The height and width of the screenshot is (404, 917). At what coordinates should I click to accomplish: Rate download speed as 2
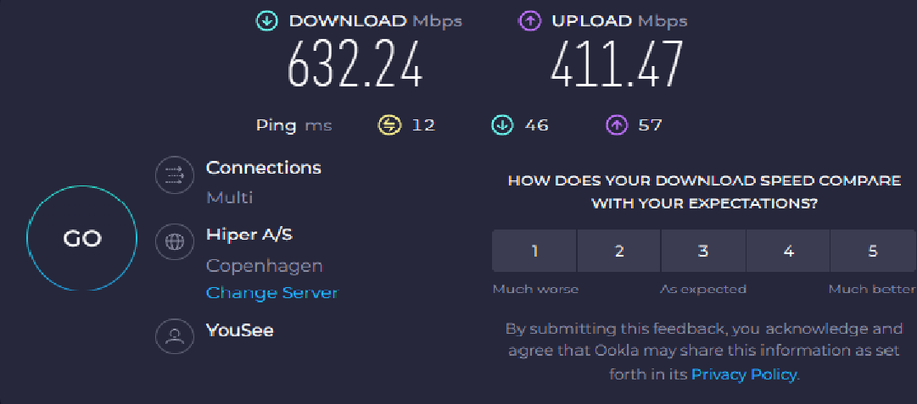coord(619,251)
